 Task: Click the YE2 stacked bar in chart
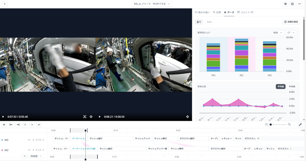(241, 55)
